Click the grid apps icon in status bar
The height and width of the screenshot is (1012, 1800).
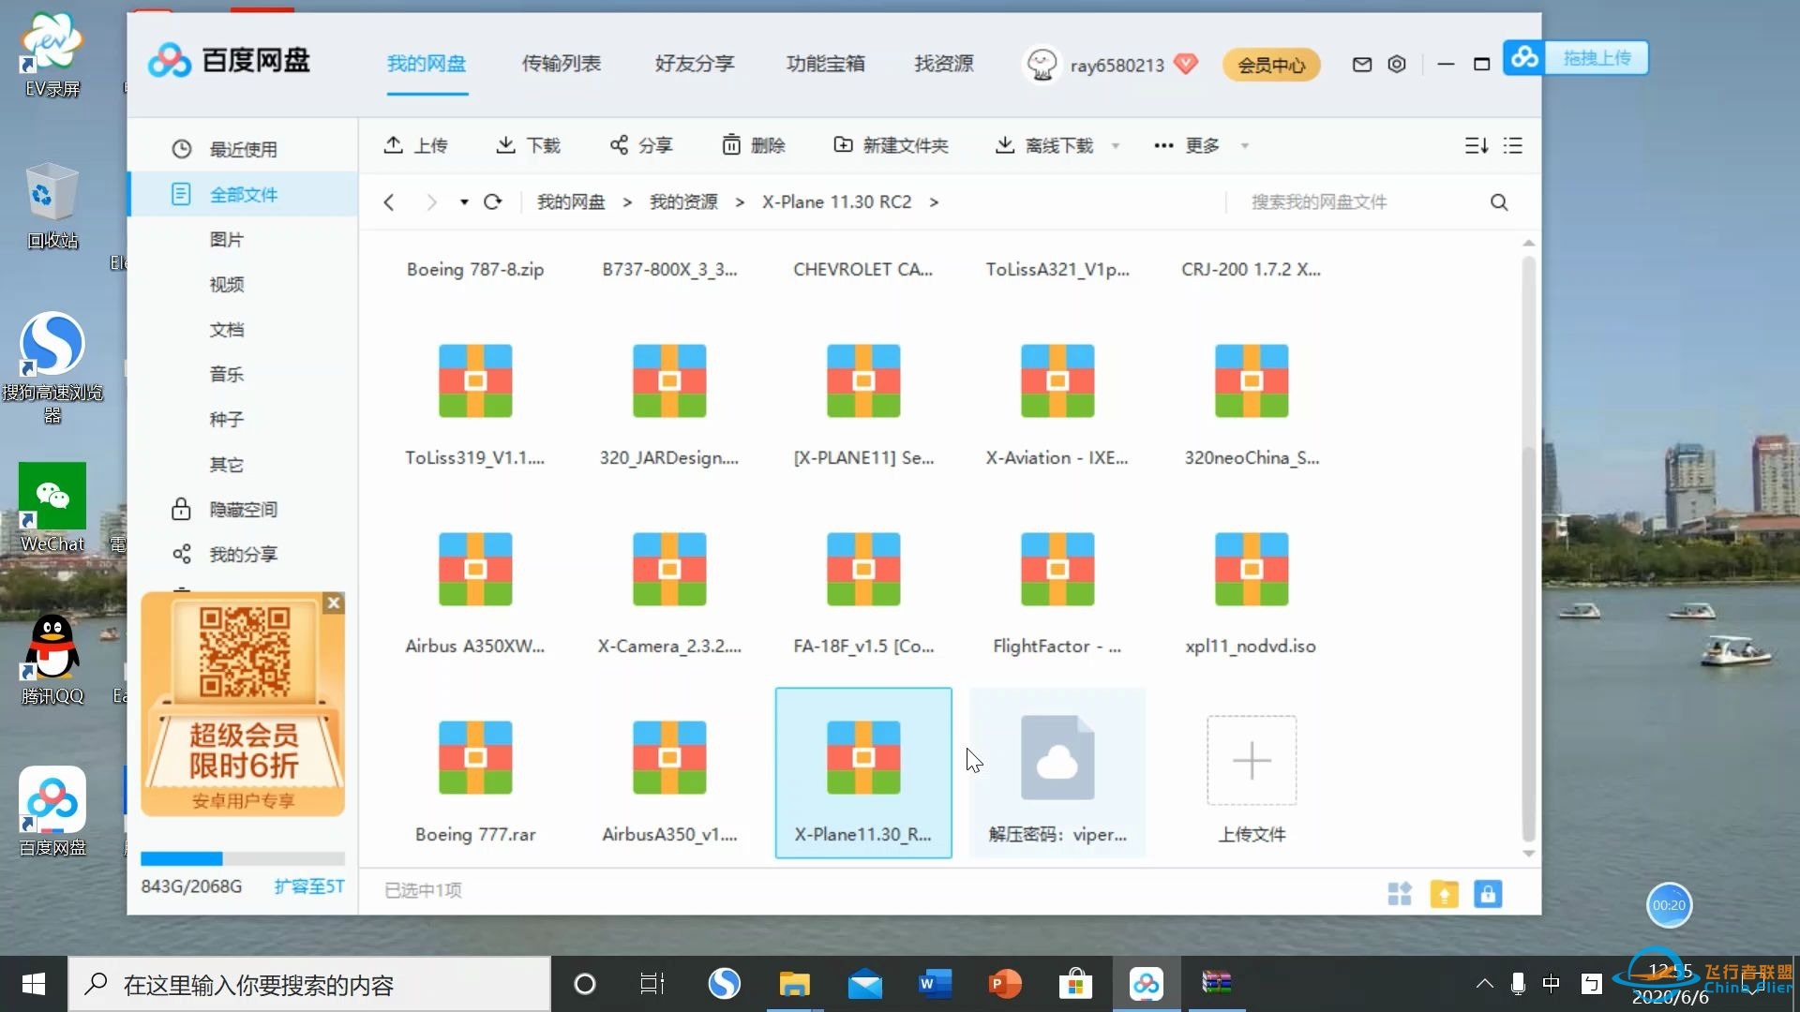click(1400, 894)
